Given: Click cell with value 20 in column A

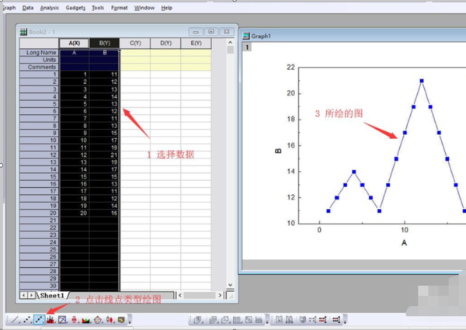Looking at the screenshot, I should [75, 213].
